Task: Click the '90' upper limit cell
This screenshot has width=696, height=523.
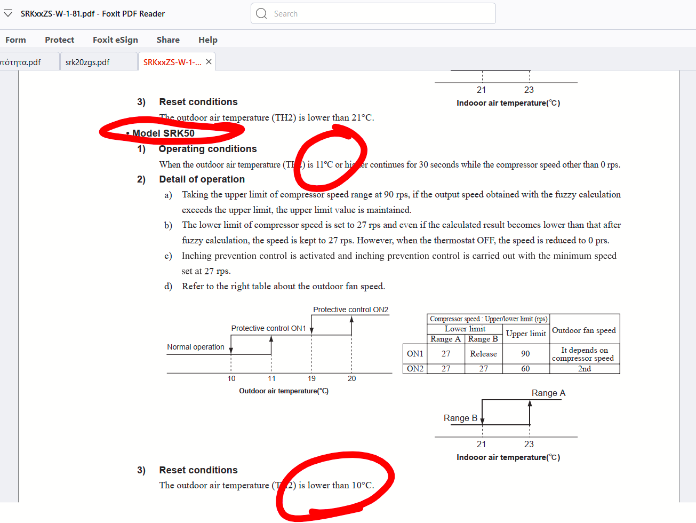Action: point(526,354)
